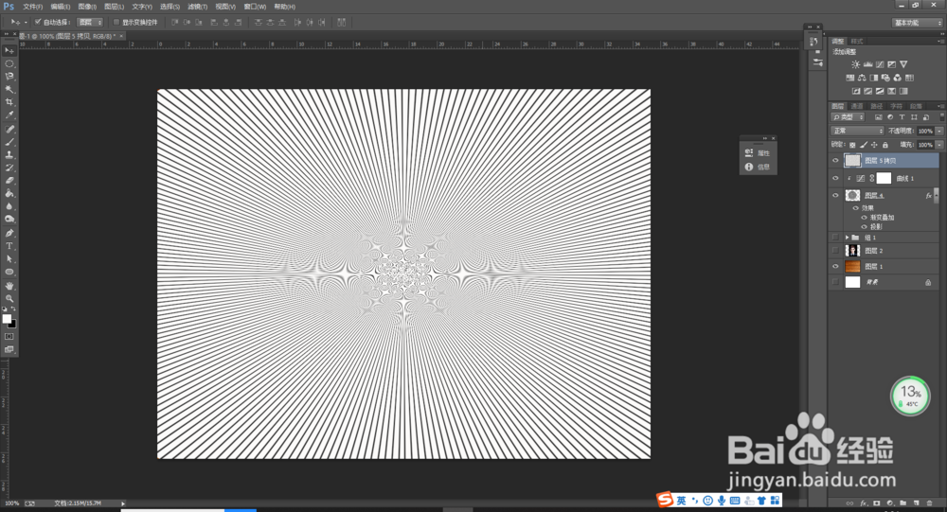Open the 编辑(E) menu

(61, 7)
